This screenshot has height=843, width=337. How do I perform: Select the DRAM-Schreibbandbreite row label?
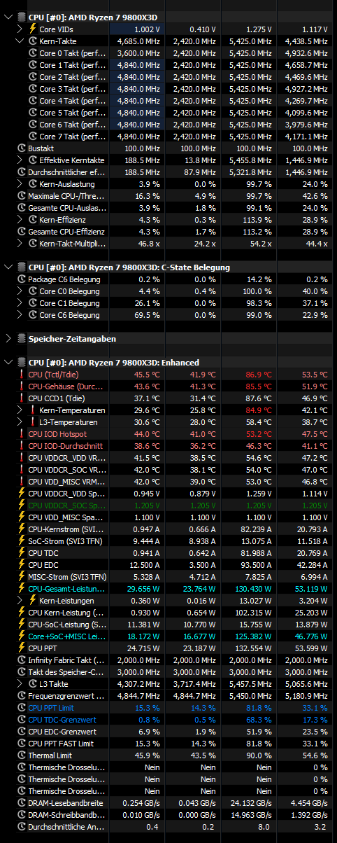(x=67, y=815)
